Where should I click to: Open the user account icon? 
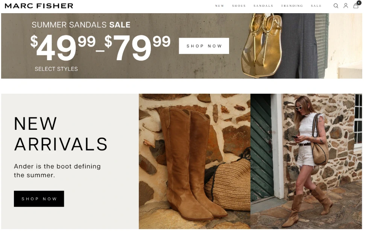(346, 6)
